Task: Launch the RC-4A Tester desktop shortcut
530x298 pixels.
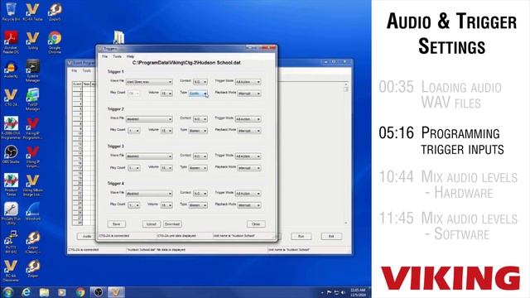Action: pos(33,12)
